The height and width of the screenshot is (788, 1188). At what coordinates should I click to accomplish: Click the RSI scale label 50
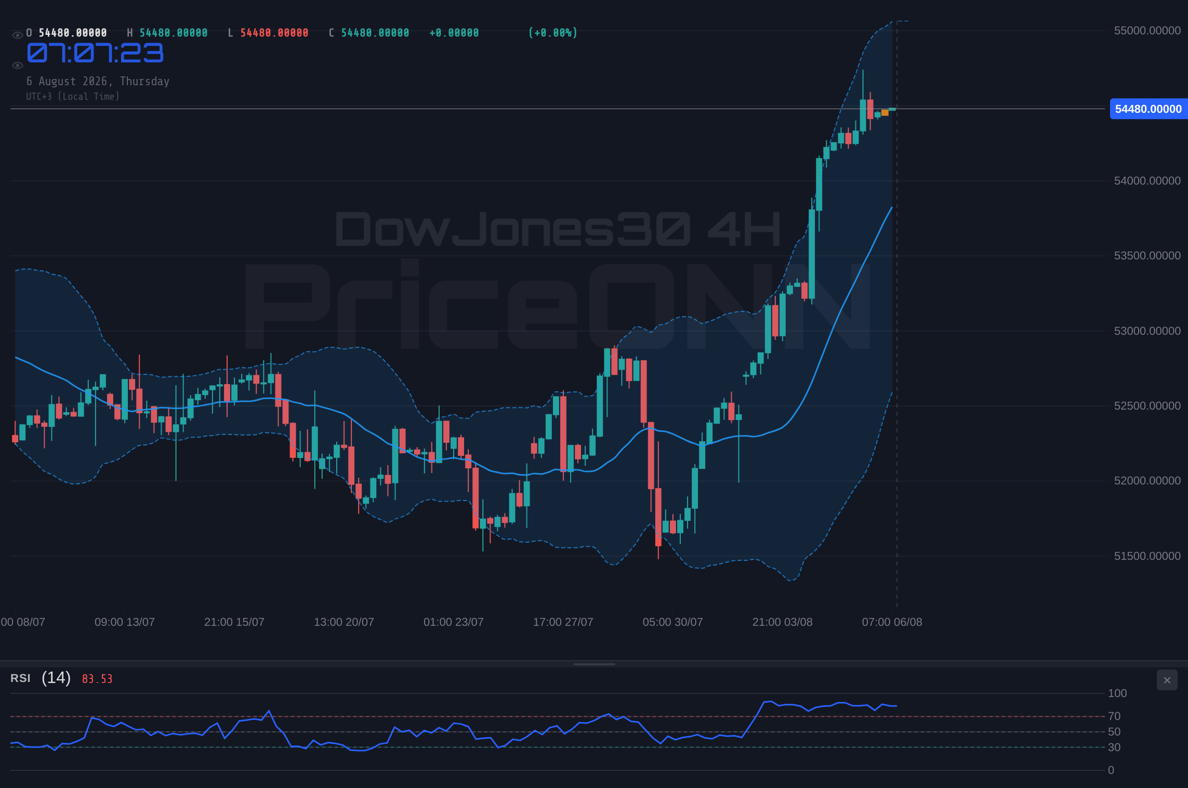(1114, 732)
